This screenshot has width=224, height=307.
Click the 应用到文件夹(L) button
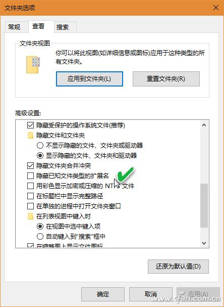[x=89, y=79]
